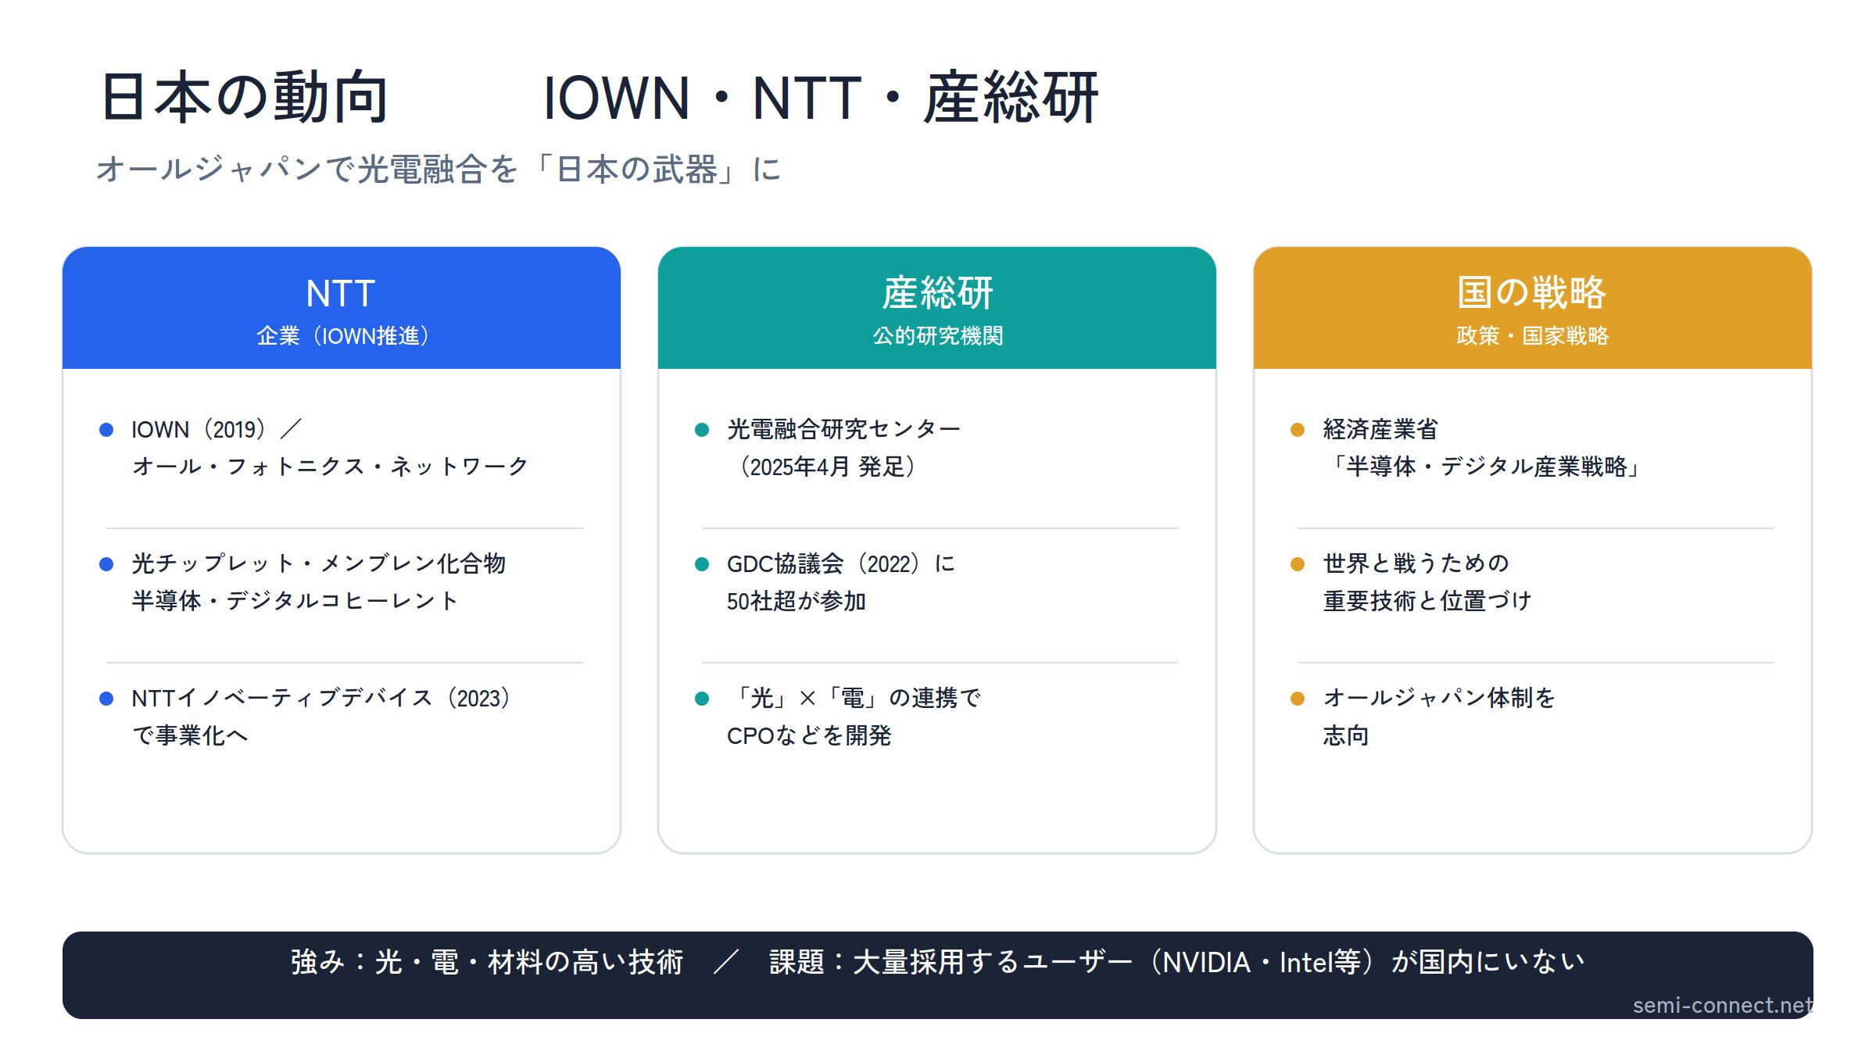Image resolution: width=1876 pixels, height=1055 pixels.
Task: Click the text オール・フォトニクス・ネットワーク
Action: click(x=330, y=467)
